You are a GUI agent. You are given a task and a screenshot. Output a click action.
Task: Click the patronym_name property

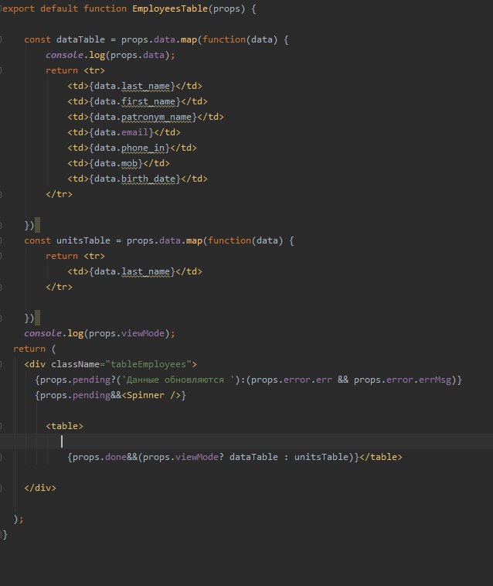(x=157, y=117)
